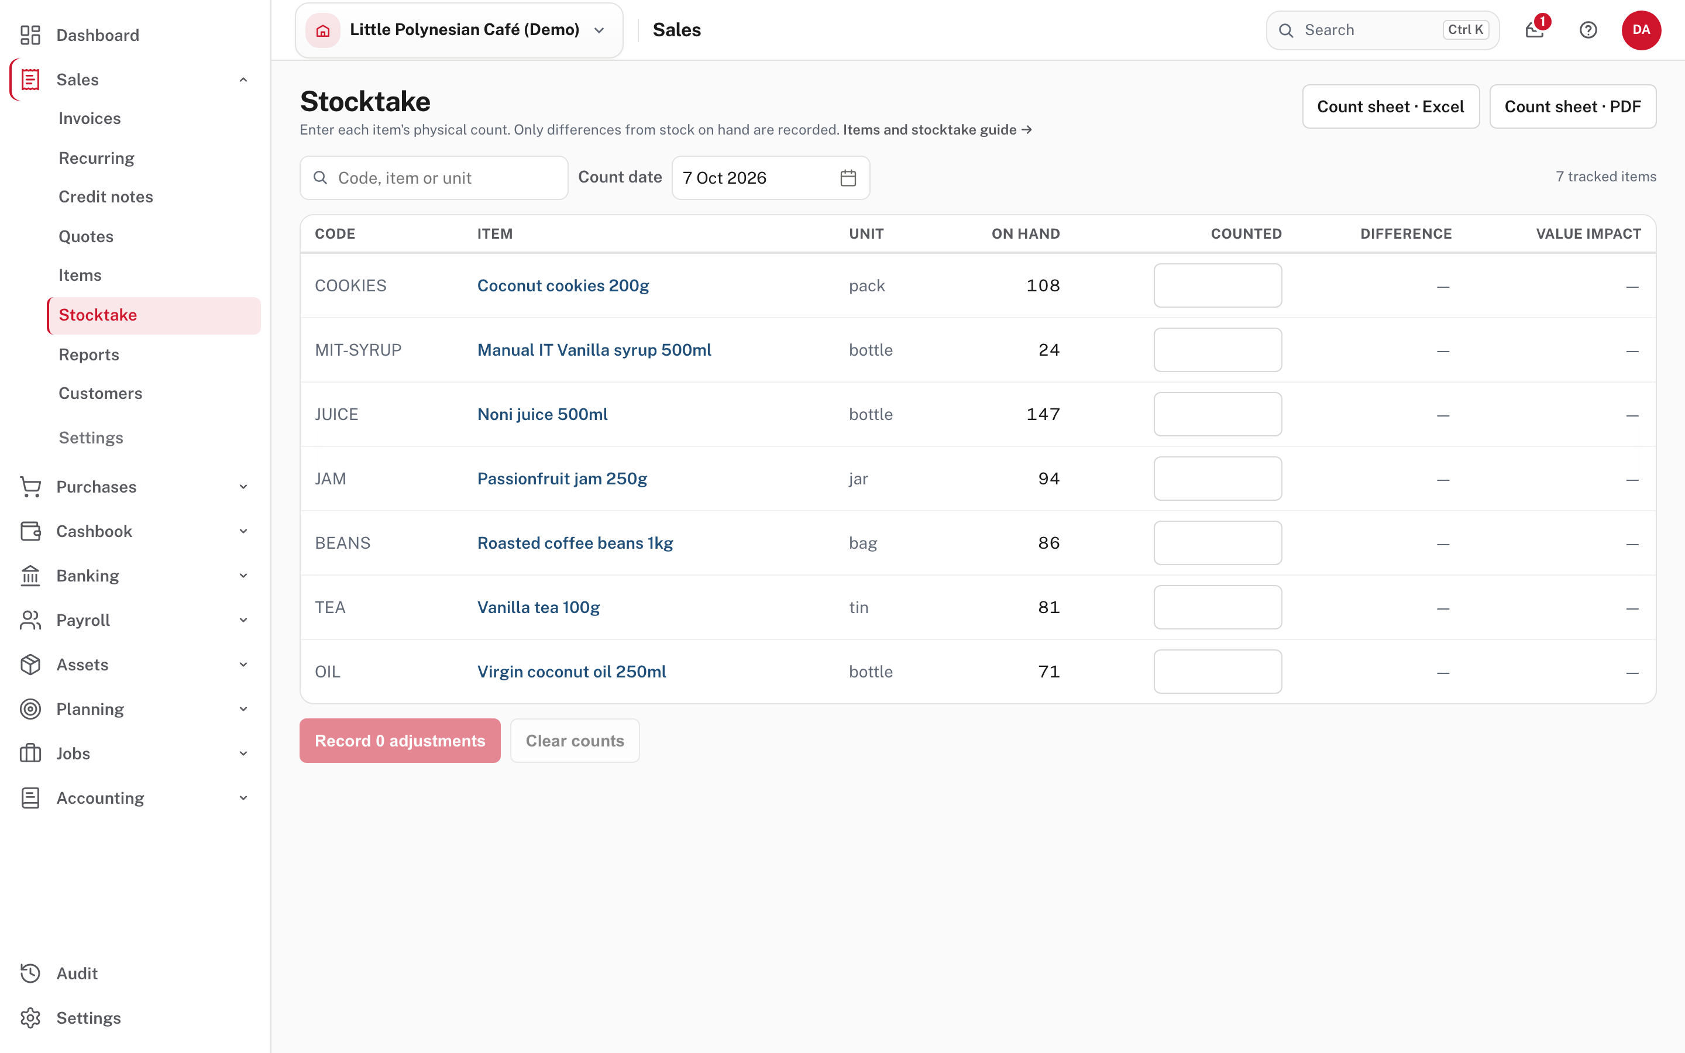Download Count sheet · Excel

pyautogui.click(x=1391, y=106)
